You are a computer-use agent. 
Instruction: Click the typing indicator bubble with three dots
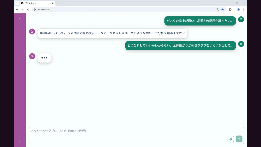tap(44, 58)
